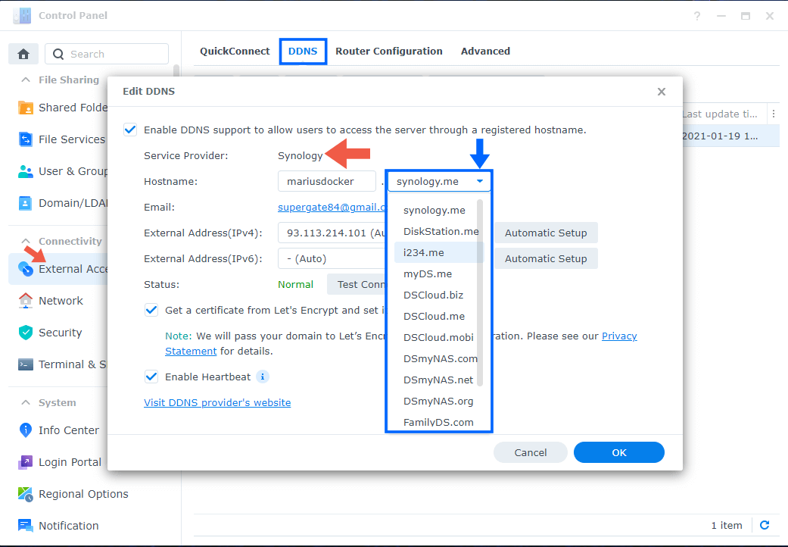The image size is (788, 547).
Task: Toggle Enable Heartbeat checkbox
Action: pyautogui.click(x=151, y=377)
